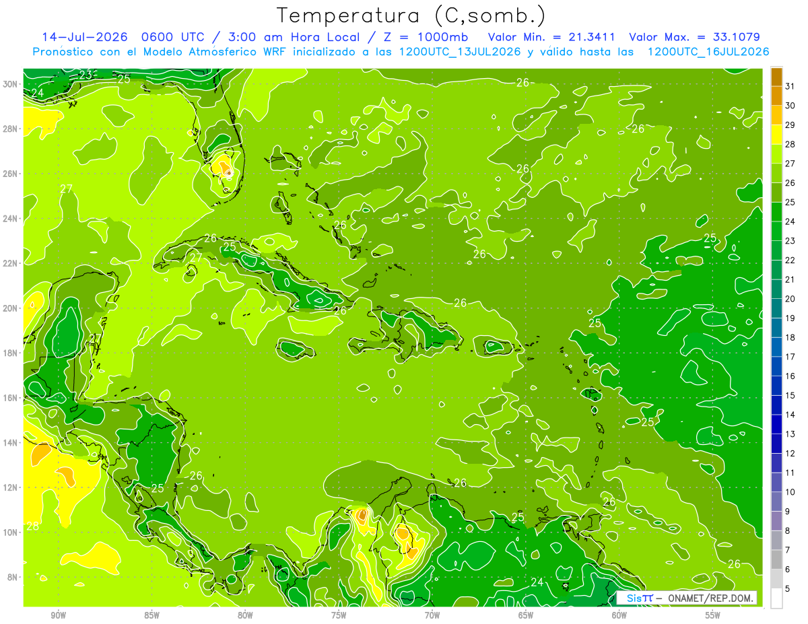Click the '65W' longitude axis label
The width and height of the screenshot is (808, 624).
[526, 615]
